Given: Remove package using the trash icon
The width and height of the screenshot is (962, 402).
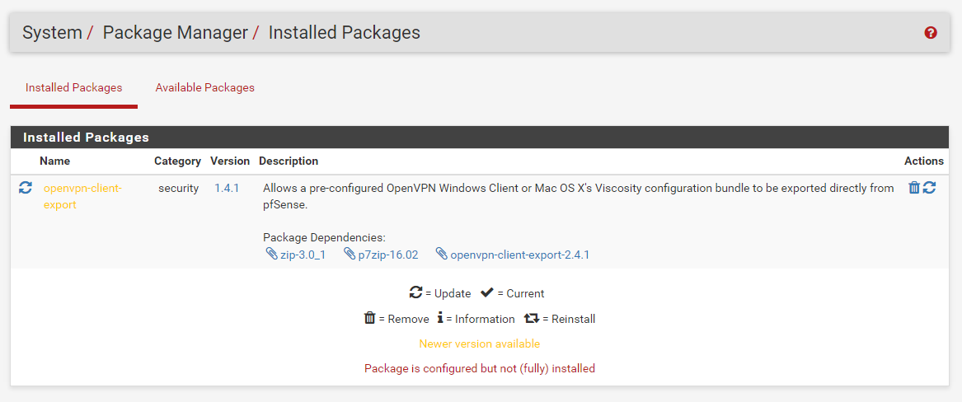Looking at the screenshot, I should pyautogui.click(x=913, y=188).
